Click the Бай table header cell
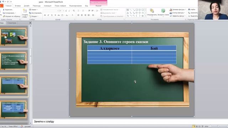228x128 pixels. pos(154,48)
